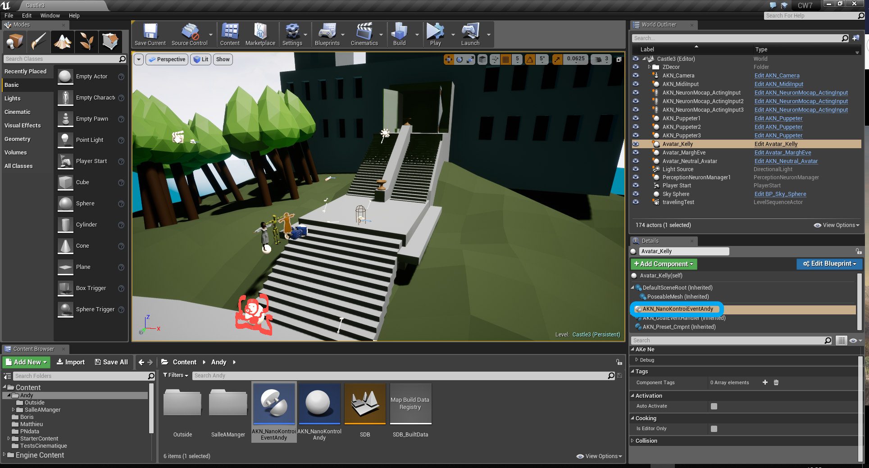Screen dimensions: 869x468
Task: Click Content Browser lock icon
Action: click(x=619, y=362)
